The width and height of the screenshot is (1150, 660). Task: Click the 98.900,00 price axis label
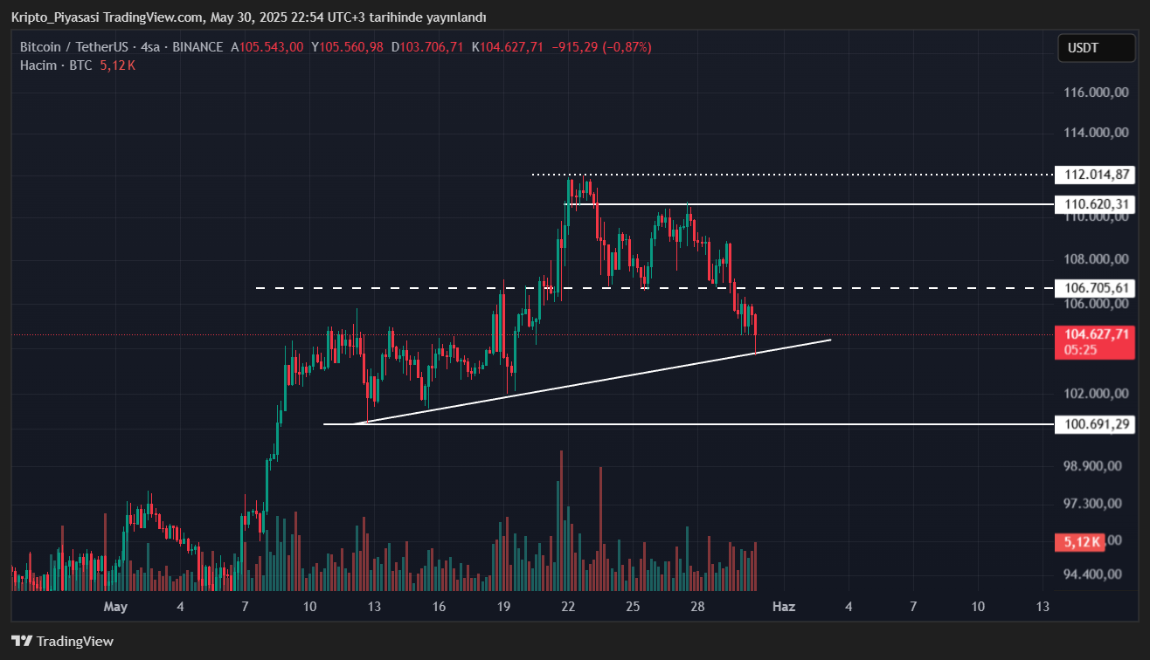pos(1092,466)
